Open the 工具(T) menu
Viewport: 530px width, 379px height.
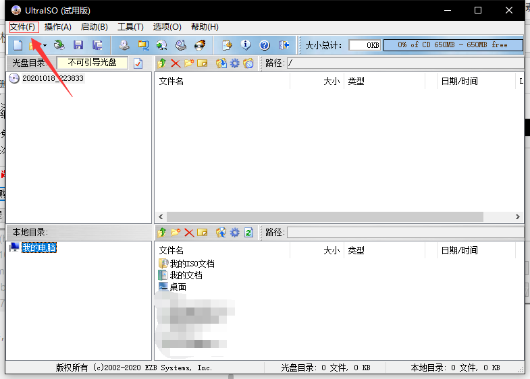(x=130, y=27)
